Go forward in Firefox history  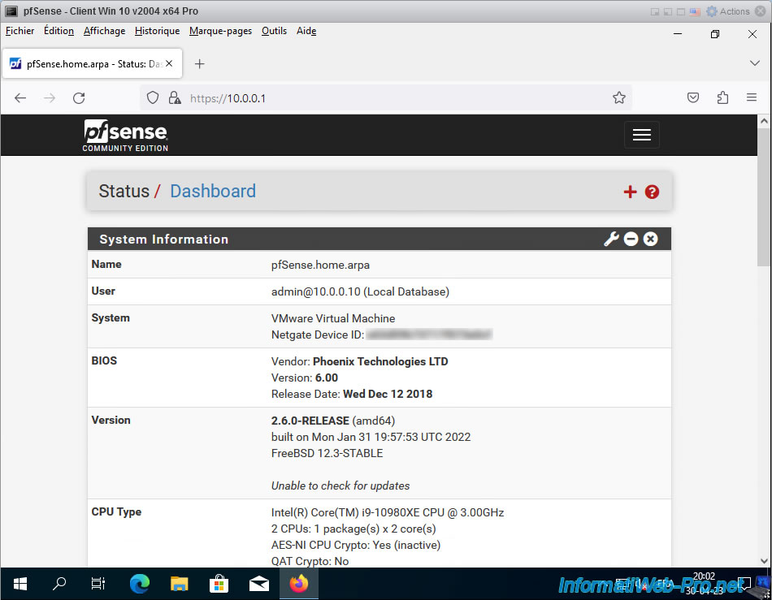click(x=50, y=98)
